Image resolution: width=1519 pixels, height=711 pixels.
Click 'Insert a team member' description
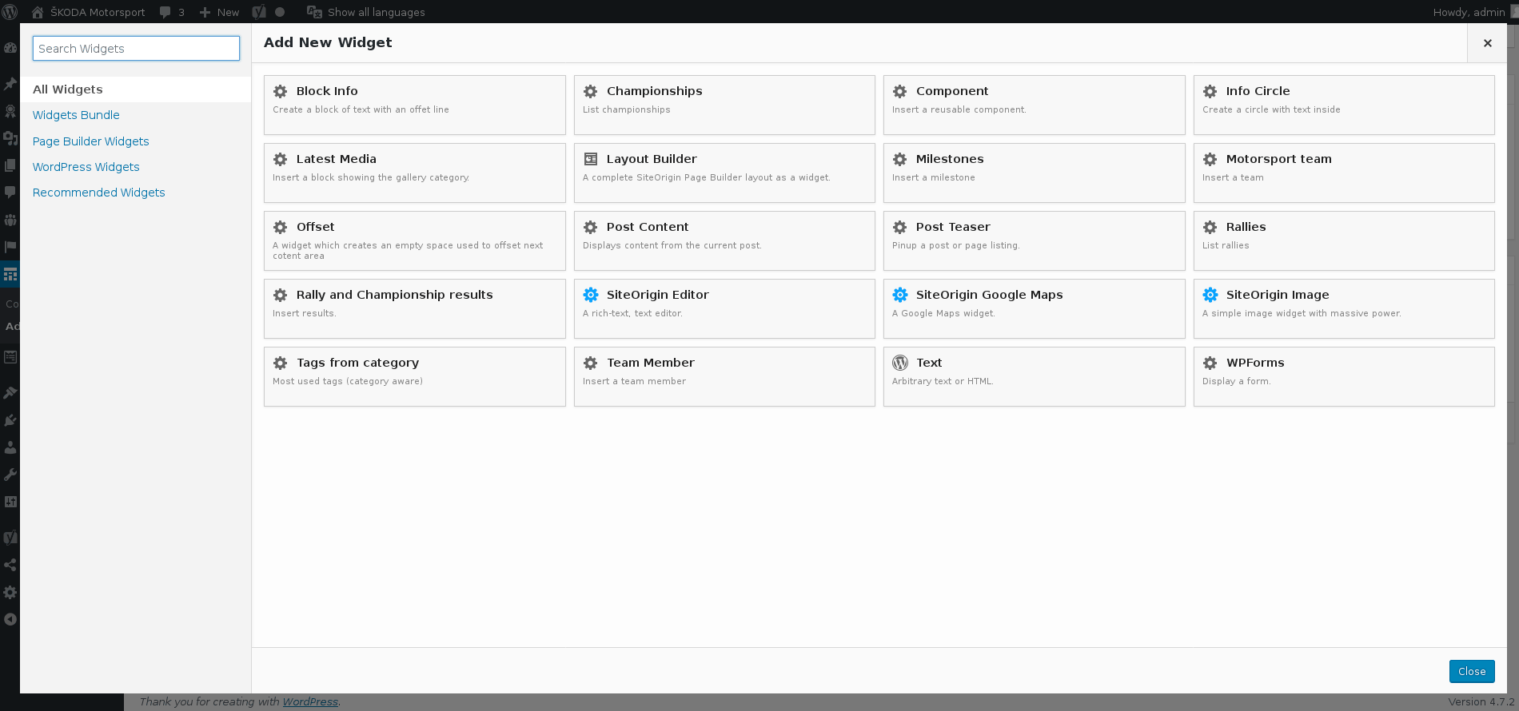pos(634,381)
